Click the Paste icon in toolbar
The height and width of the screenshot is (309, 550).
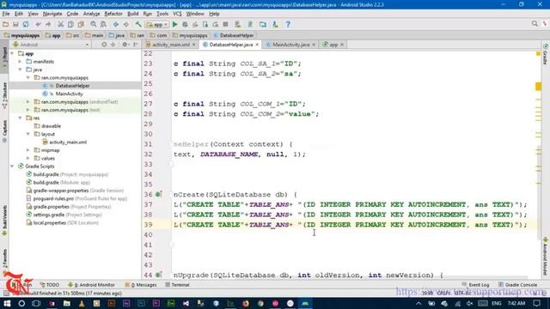click(81, 24)
